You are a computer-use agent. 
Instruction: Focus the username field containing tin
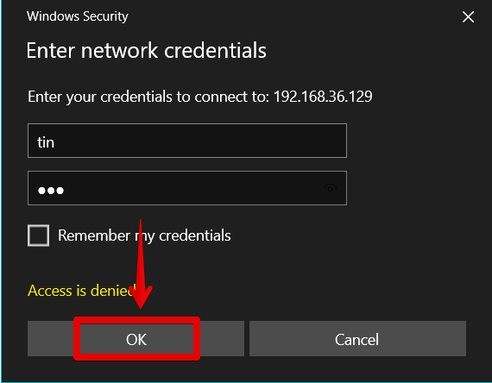point(187,141)
